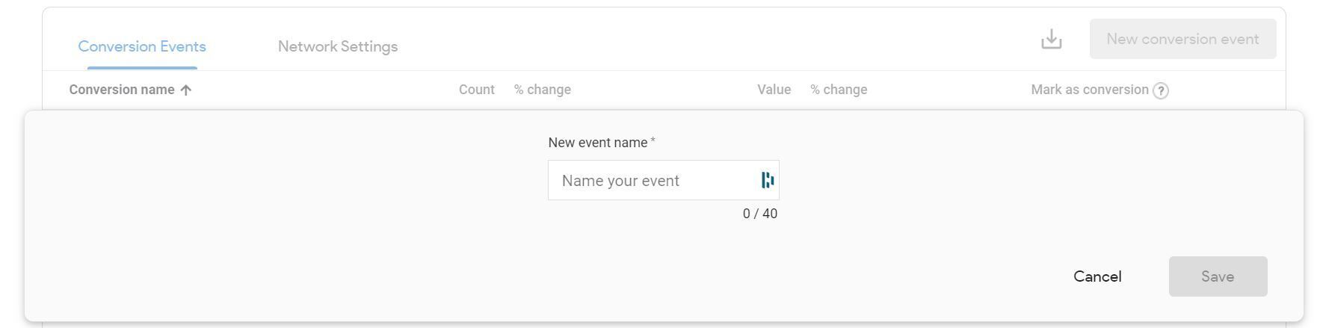The image size is (1320, 328).
Task: Click the New event name label
Action: tap(598, 143)
